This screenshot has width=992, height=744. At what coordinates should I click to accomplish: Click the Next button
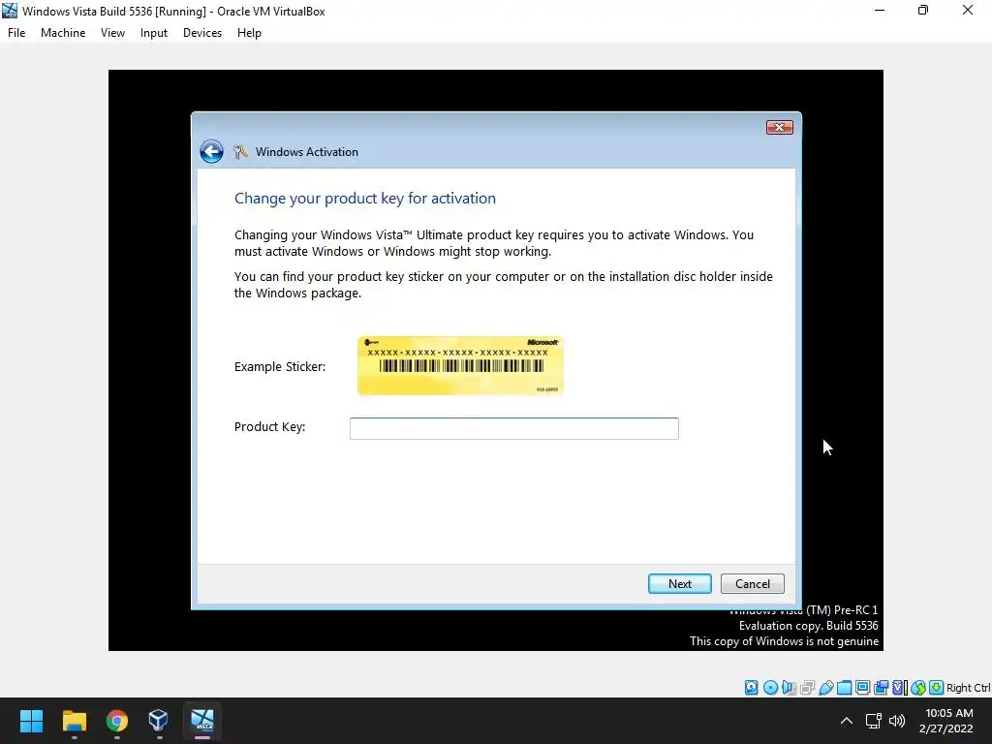(x=679, y=584)
